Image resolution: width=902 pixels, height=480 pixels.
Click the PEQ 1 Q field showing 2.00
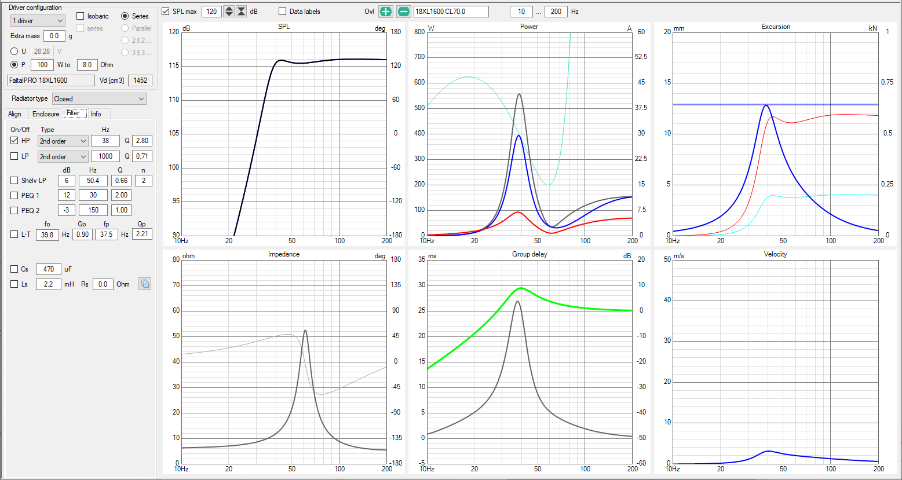click(121, 195)
